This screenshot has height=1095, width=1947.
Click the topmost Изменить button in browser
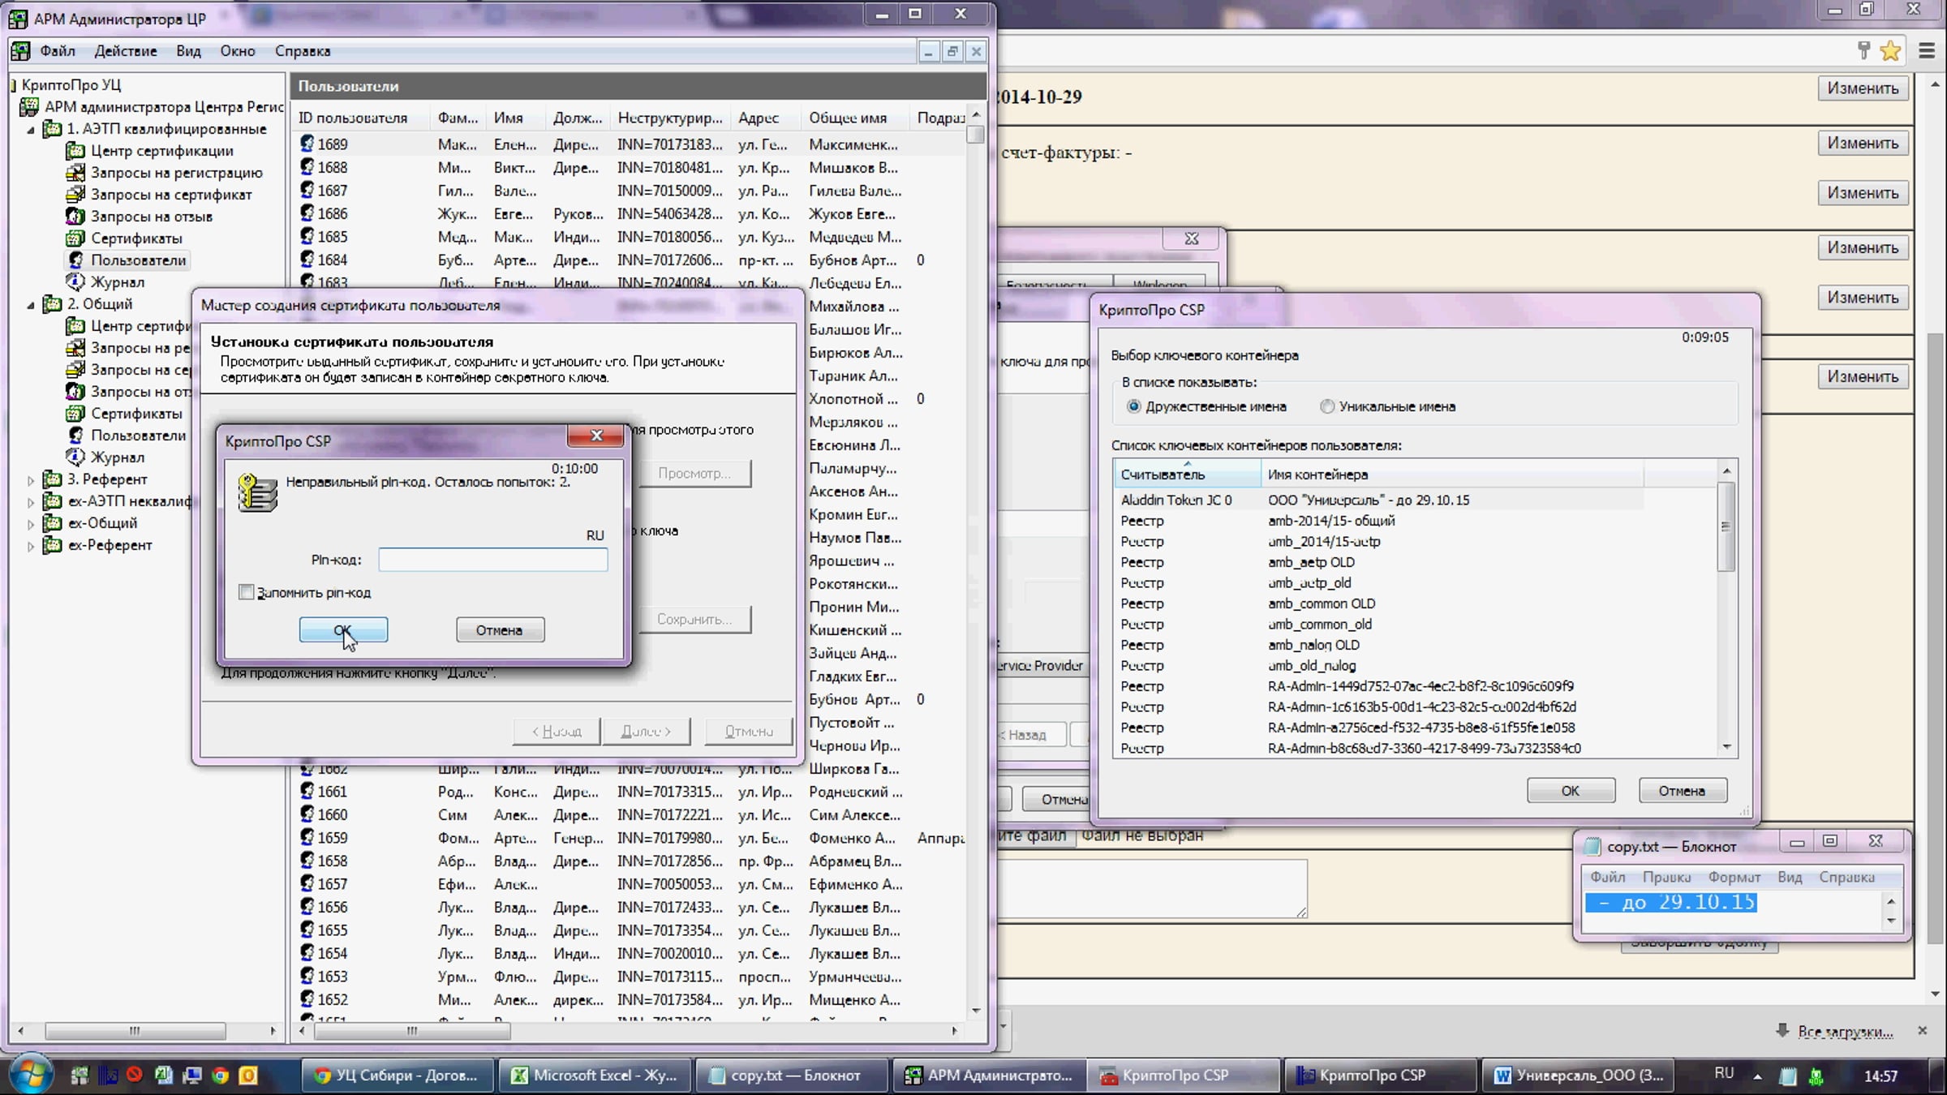pyautogui.click(x=1863, y=88)
